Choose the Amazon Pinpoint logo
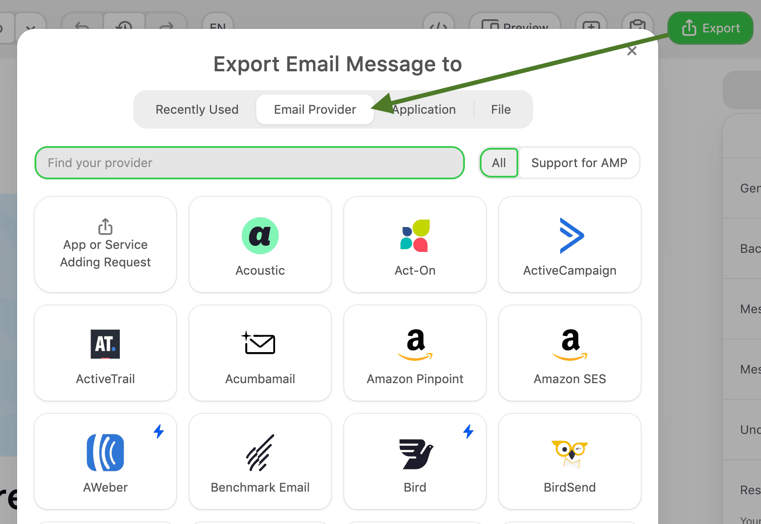The height and width of the screenshot is (524, 761). point(415,345)
